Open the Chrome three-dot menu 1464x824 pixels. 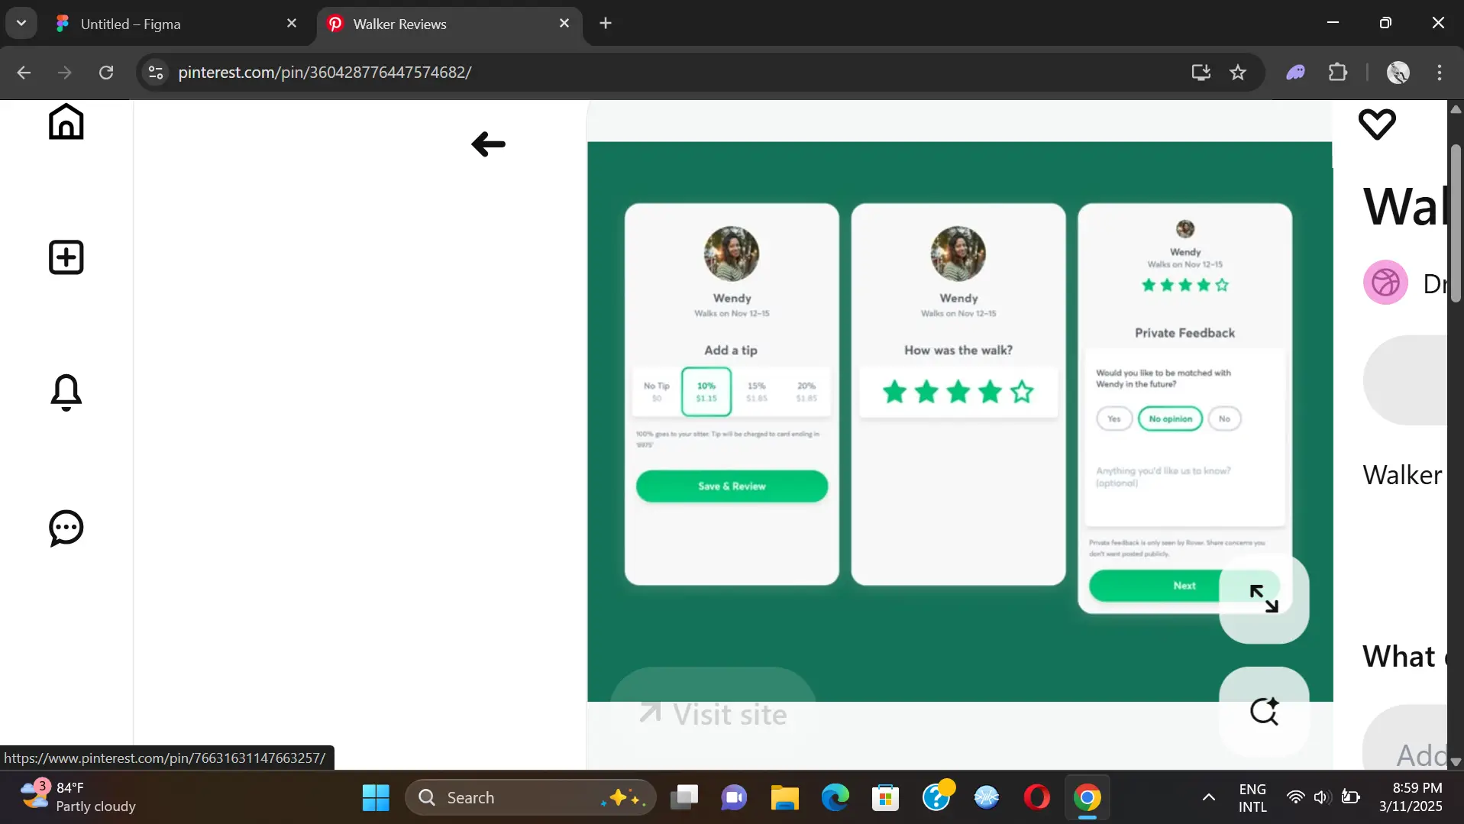pos(1439,73)
